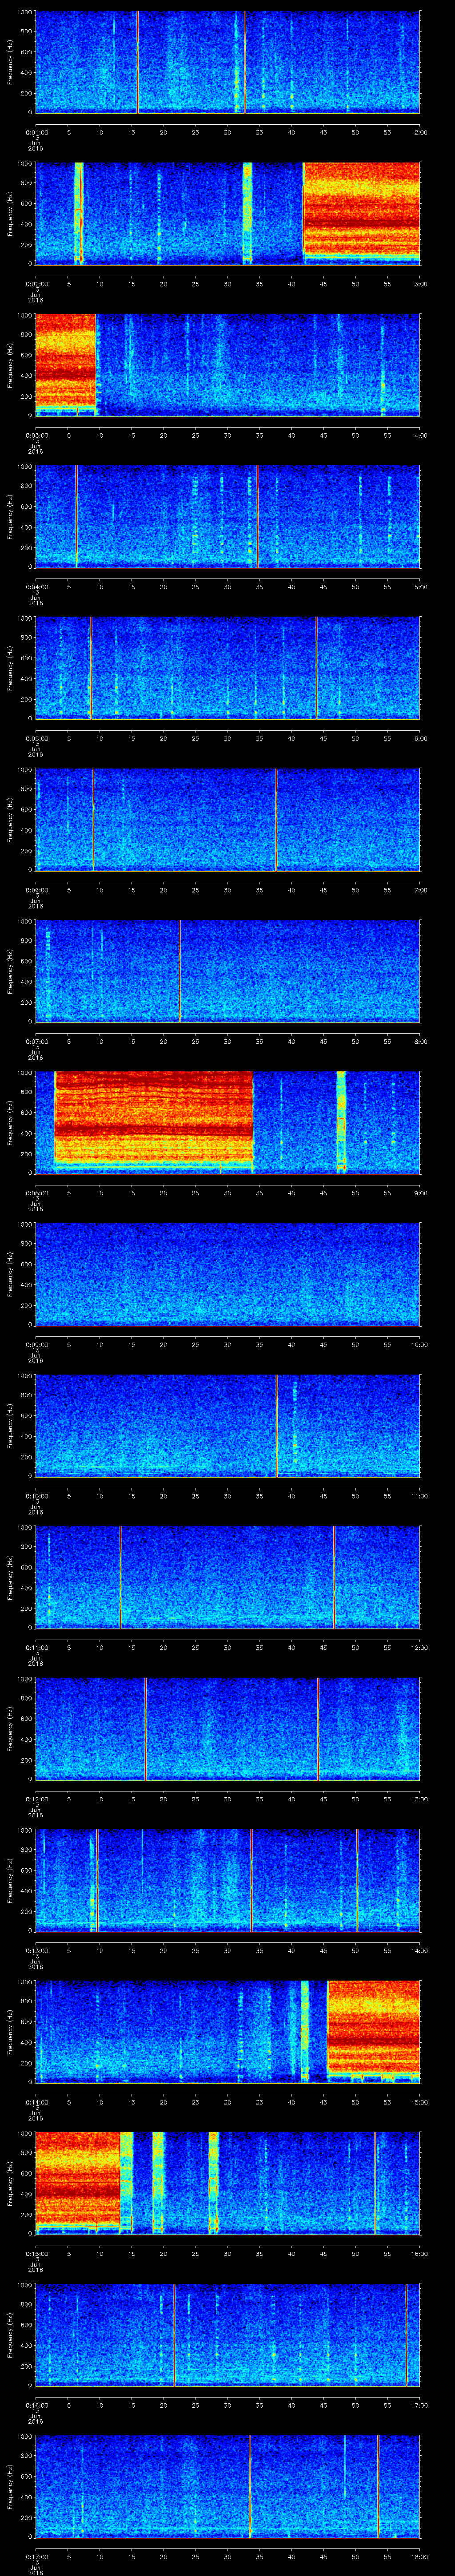Pick the spectrogram panel starting at 0:16:00
This screenshot has height=2576, width=455.
(x=227, y=2335)
